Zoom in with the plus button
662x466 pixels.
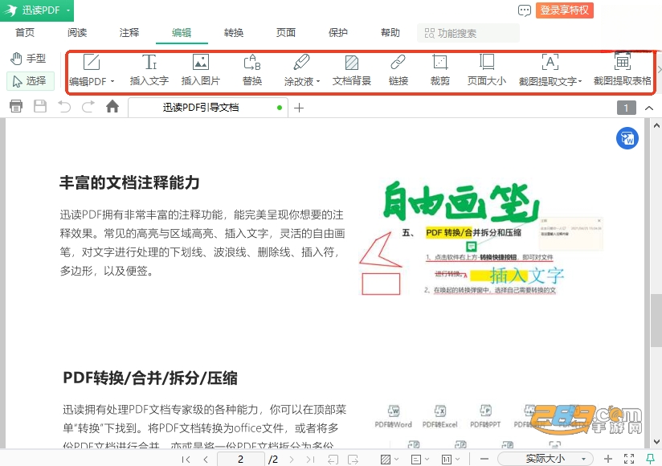[x=608, y=459]
